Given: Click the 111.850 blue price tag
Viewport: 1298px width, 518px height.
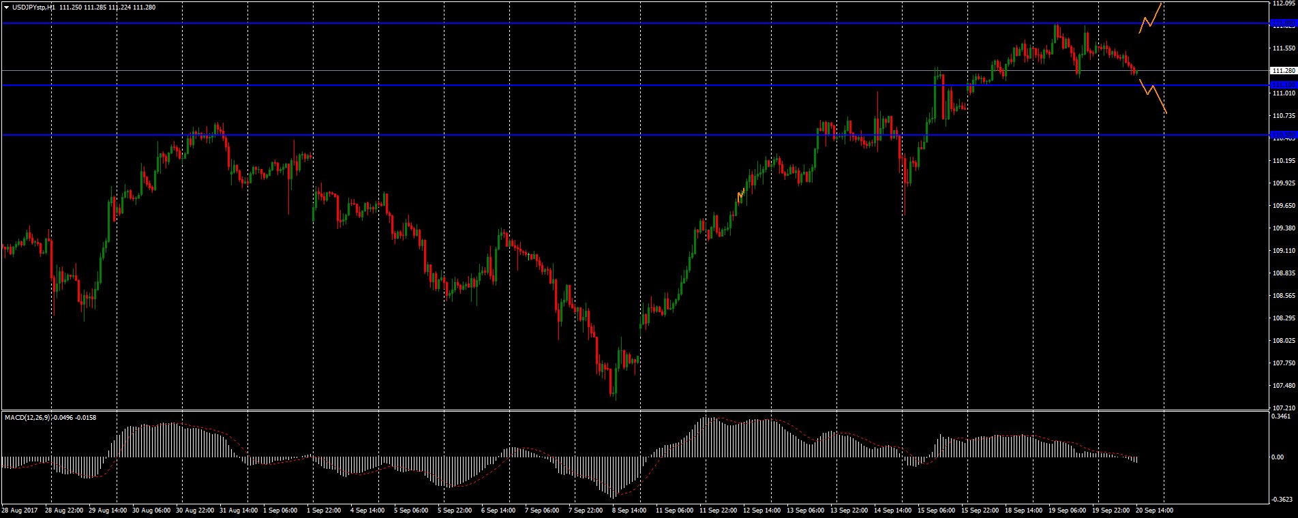Looking at the screenshot, I should (x=1284, y=23).
